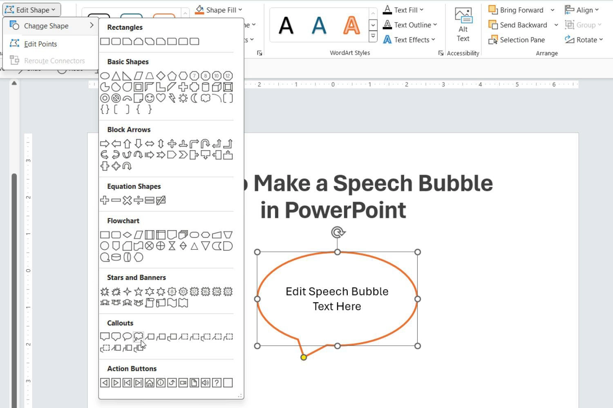Select the Help question mark action button
The height and width of the screenshot is (408, 613).
click(x=217, y=383)
